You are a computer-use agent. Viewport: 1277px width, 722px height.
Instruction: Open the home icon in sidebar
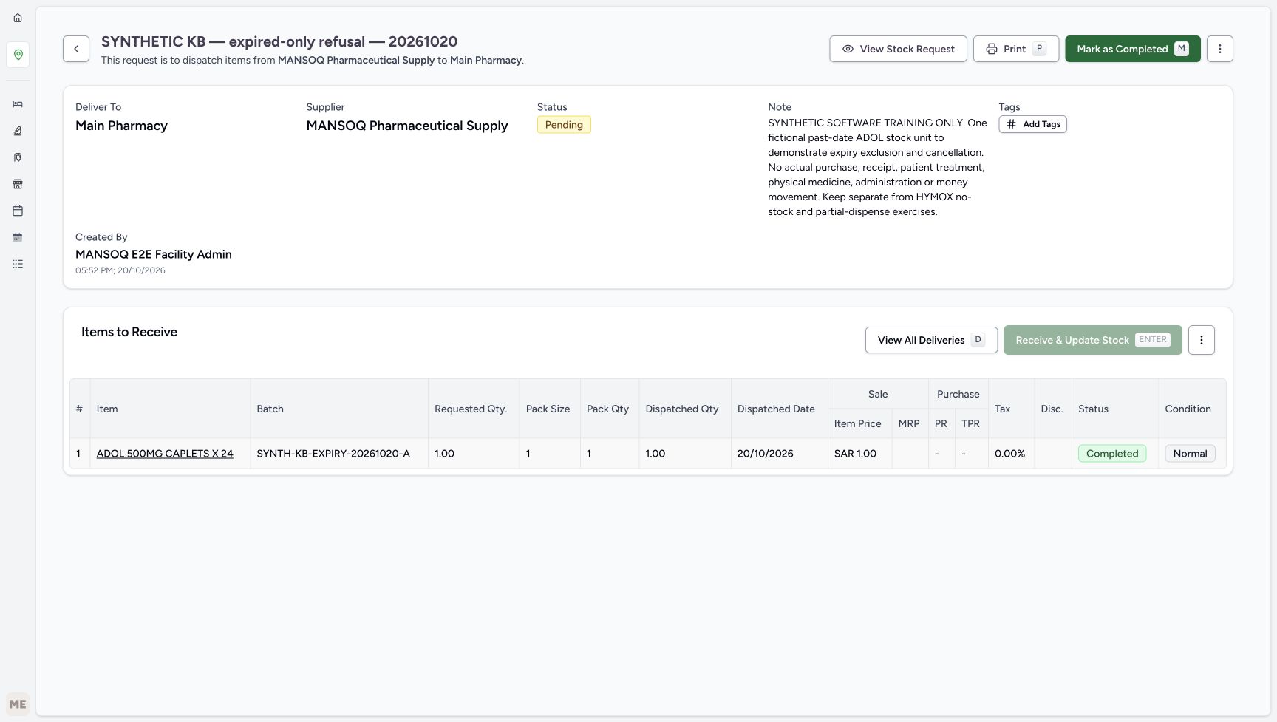(18, 18)
